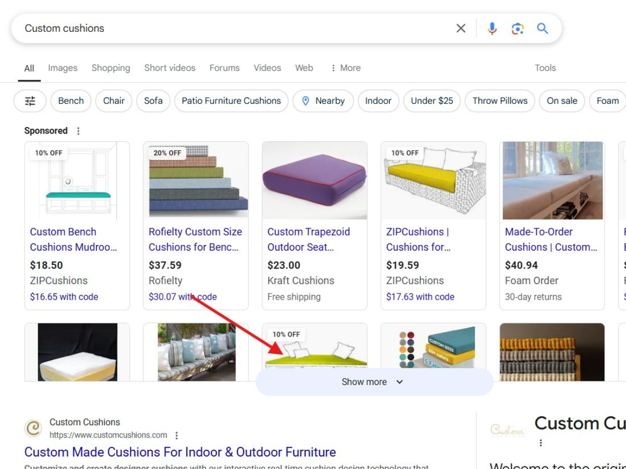Click the Free shipping note

click(294, 297)
